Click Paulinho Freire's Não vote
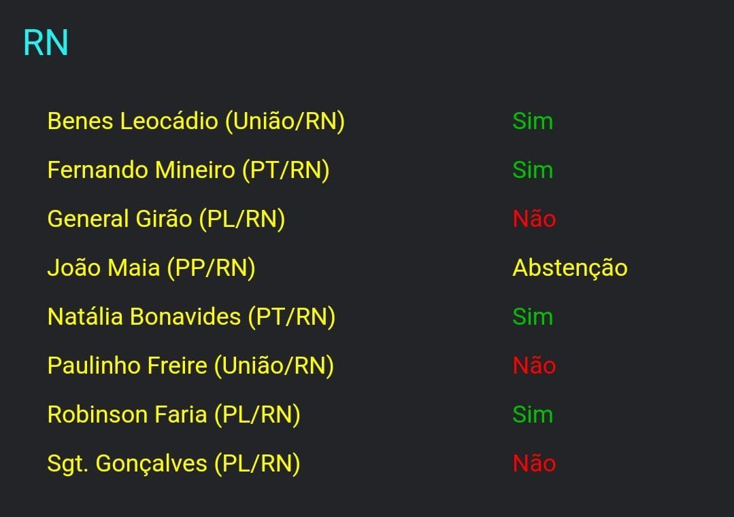Screen dimensions: 734x517 pos(534,366)
